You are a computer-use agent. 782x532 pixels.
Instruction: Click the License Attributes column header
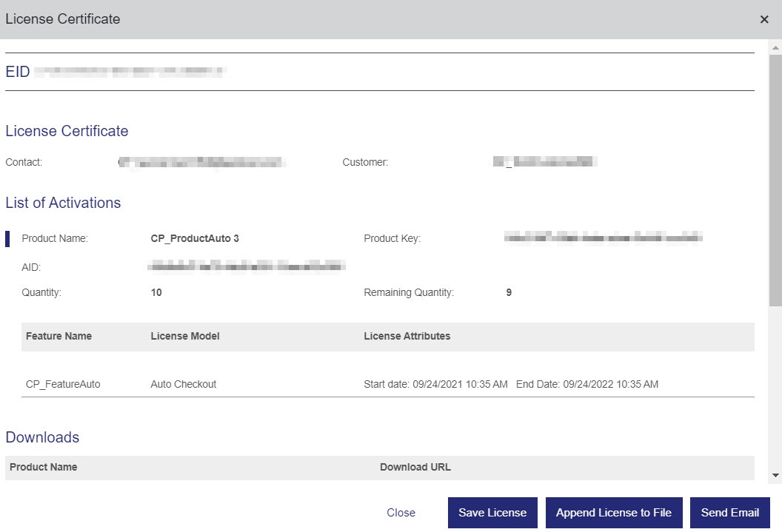pos(407,336)
